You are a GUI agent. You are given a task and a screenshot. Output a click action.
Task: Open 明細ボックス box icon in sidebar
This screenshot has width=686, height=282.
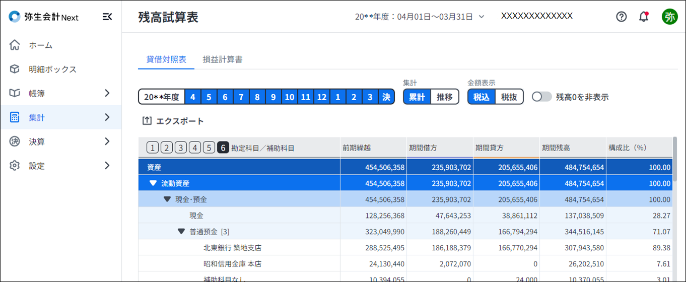pos(15,69)
